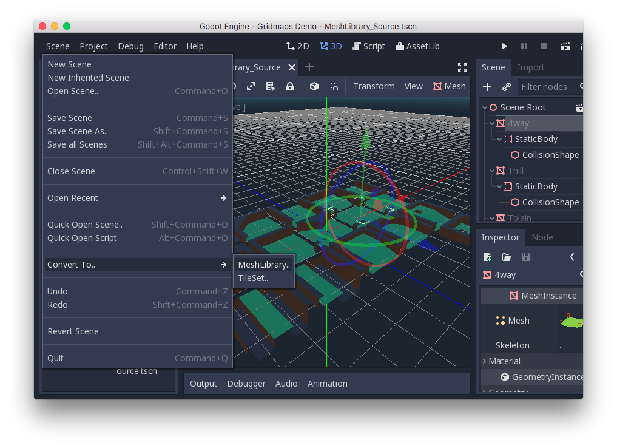The image size is (617, 448).
Task: Expand the Material section in the Inspector
Action: (485, 361)
